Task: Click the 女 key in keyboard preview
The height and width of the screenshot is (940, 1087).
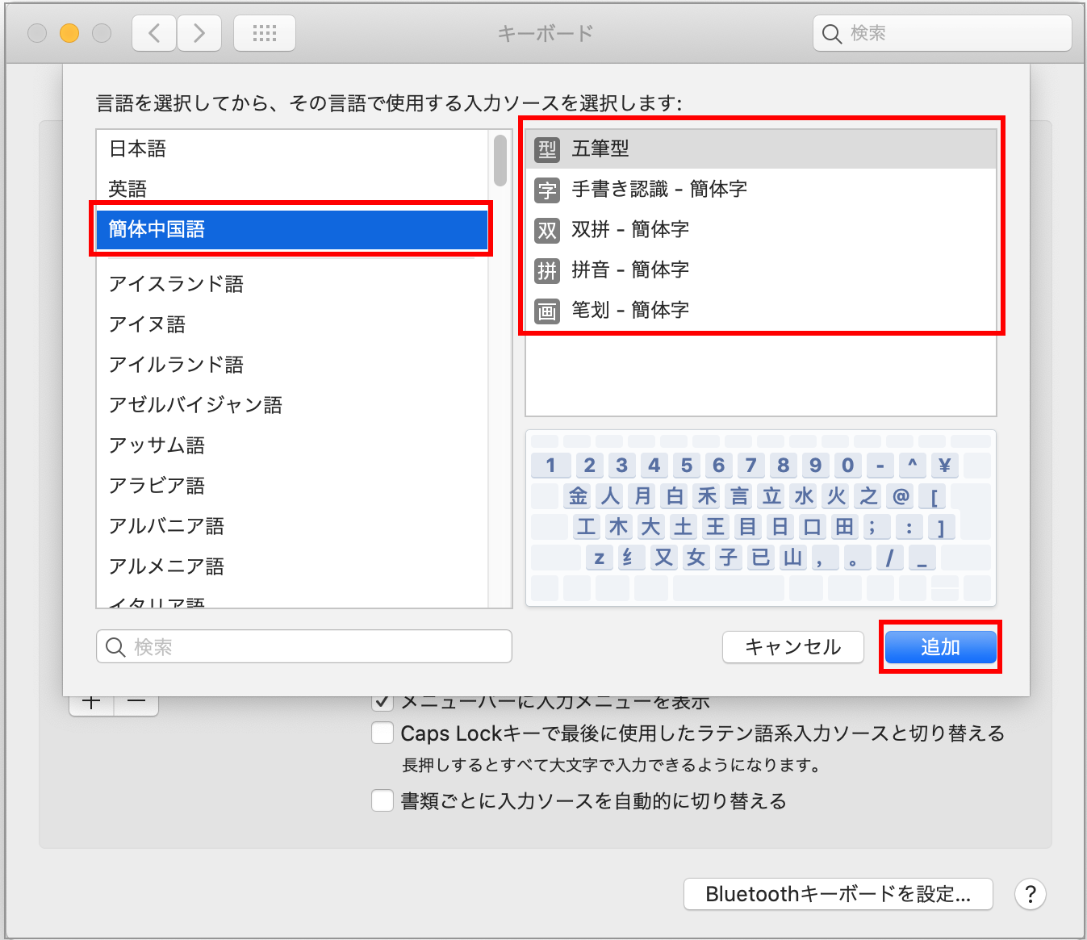Action: [696, 558]
